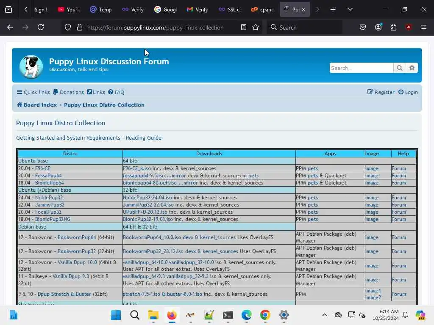Click the Puppy Linux dog logo

[31, 66]
